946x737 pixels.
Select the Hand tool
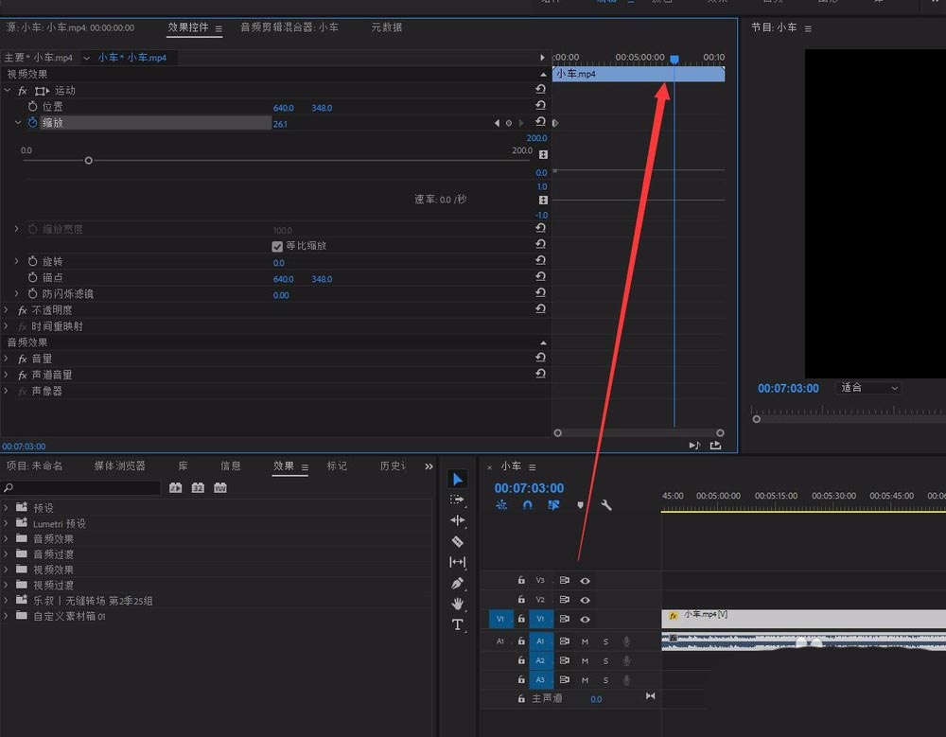[x=457, y=604]
